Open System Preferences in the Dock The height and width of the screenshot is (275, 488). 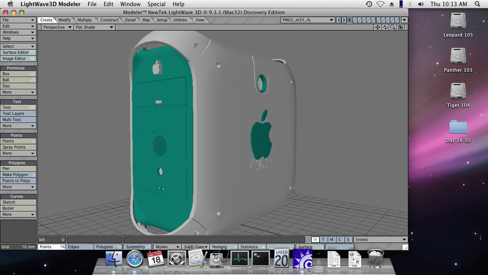click(x=177, y=259)
